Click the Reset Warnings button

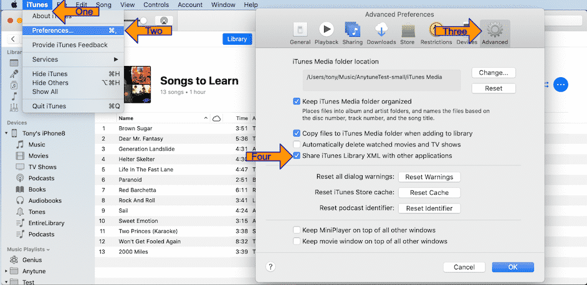(x=429, y=177)
